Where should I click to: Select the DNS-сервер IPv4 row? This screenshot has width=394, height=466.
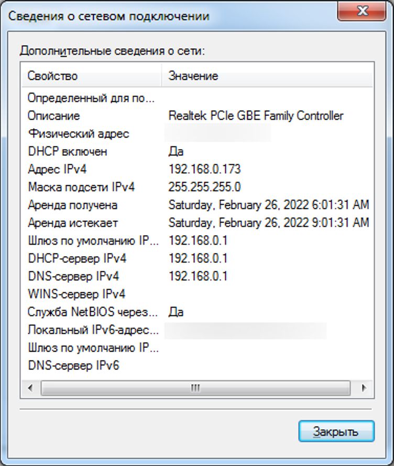click(73, 277)
